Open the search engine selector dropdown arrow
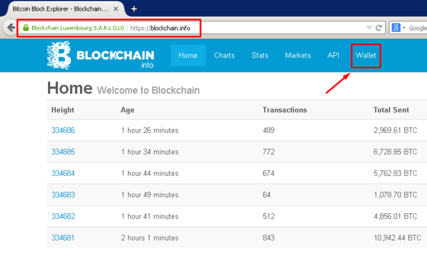 pos(404,28)
